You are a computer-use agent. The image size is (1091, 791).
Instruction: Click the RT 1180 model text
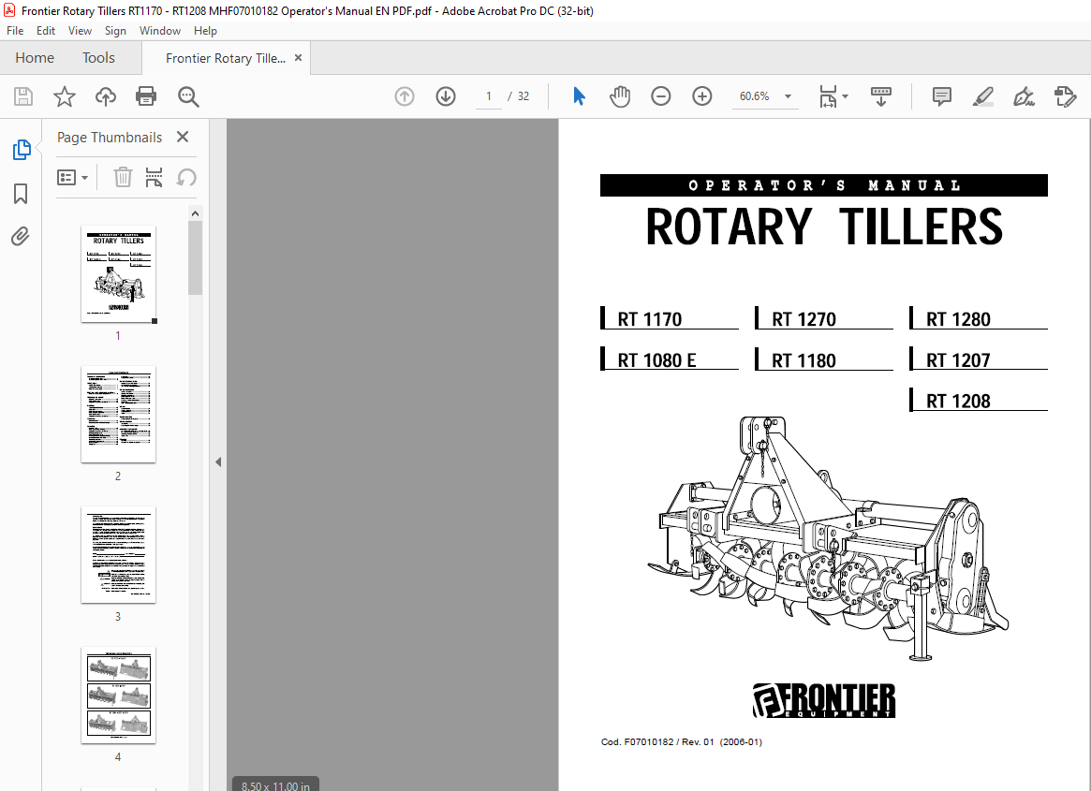coord(804,360)
